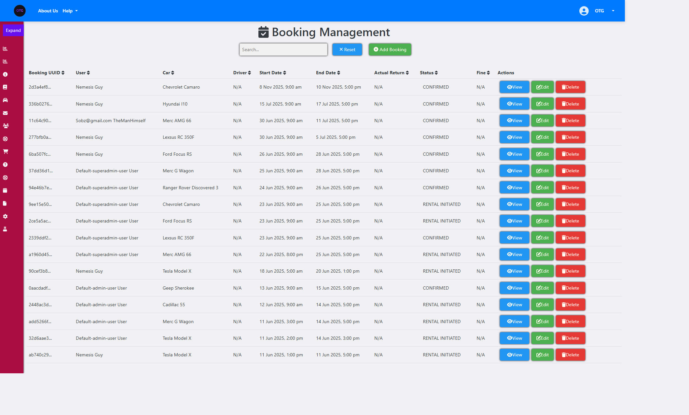The height and width of the screenshot is (415, 689).
Task: Go to the car icon in sidebar
Action: pyautogui.click(x=5, y=100)
